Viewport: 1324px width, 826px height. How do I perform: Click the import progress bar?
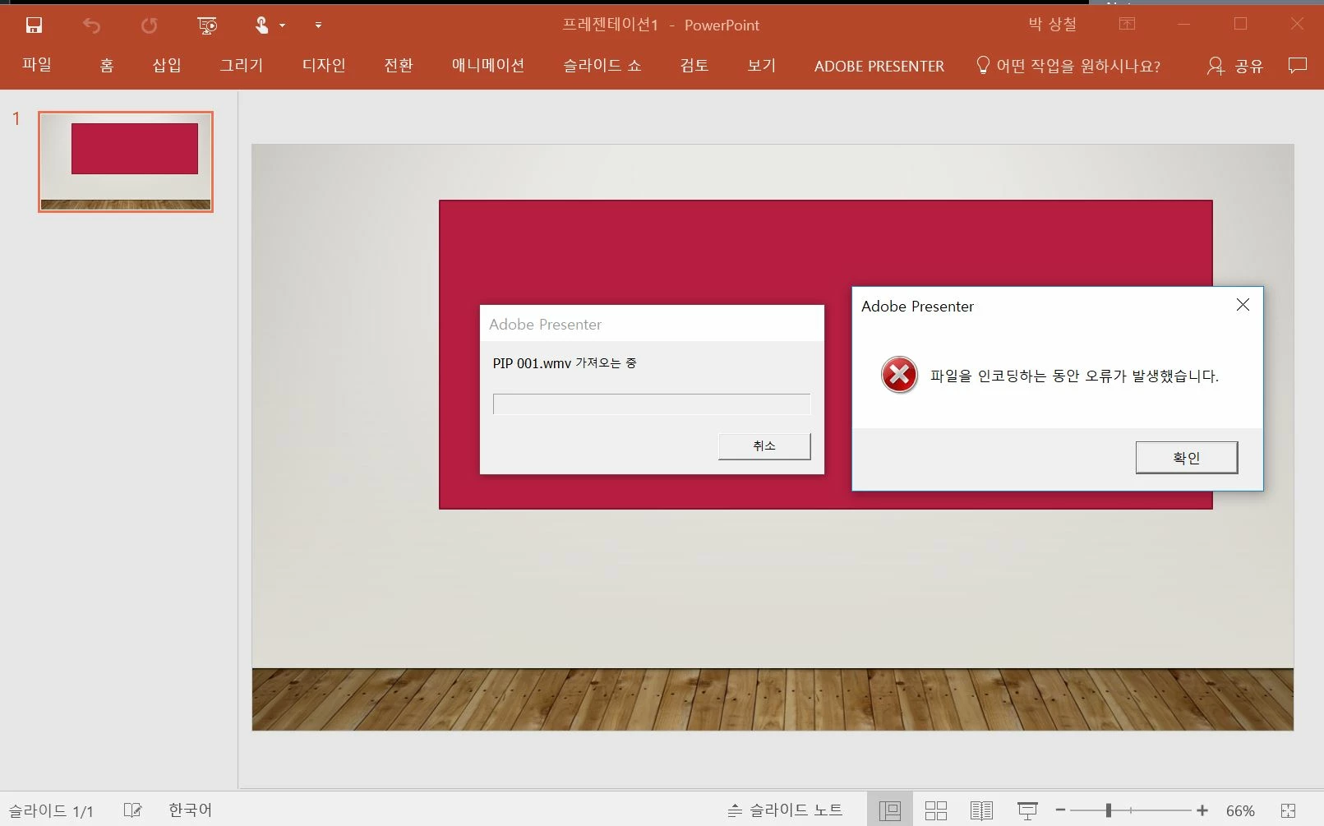[x=652, y=404]
